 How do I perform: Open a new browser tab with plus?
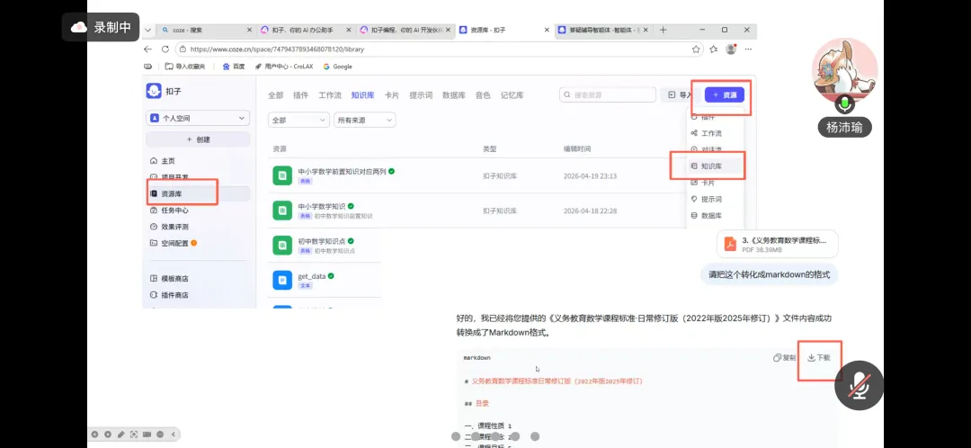pos(664,30)
